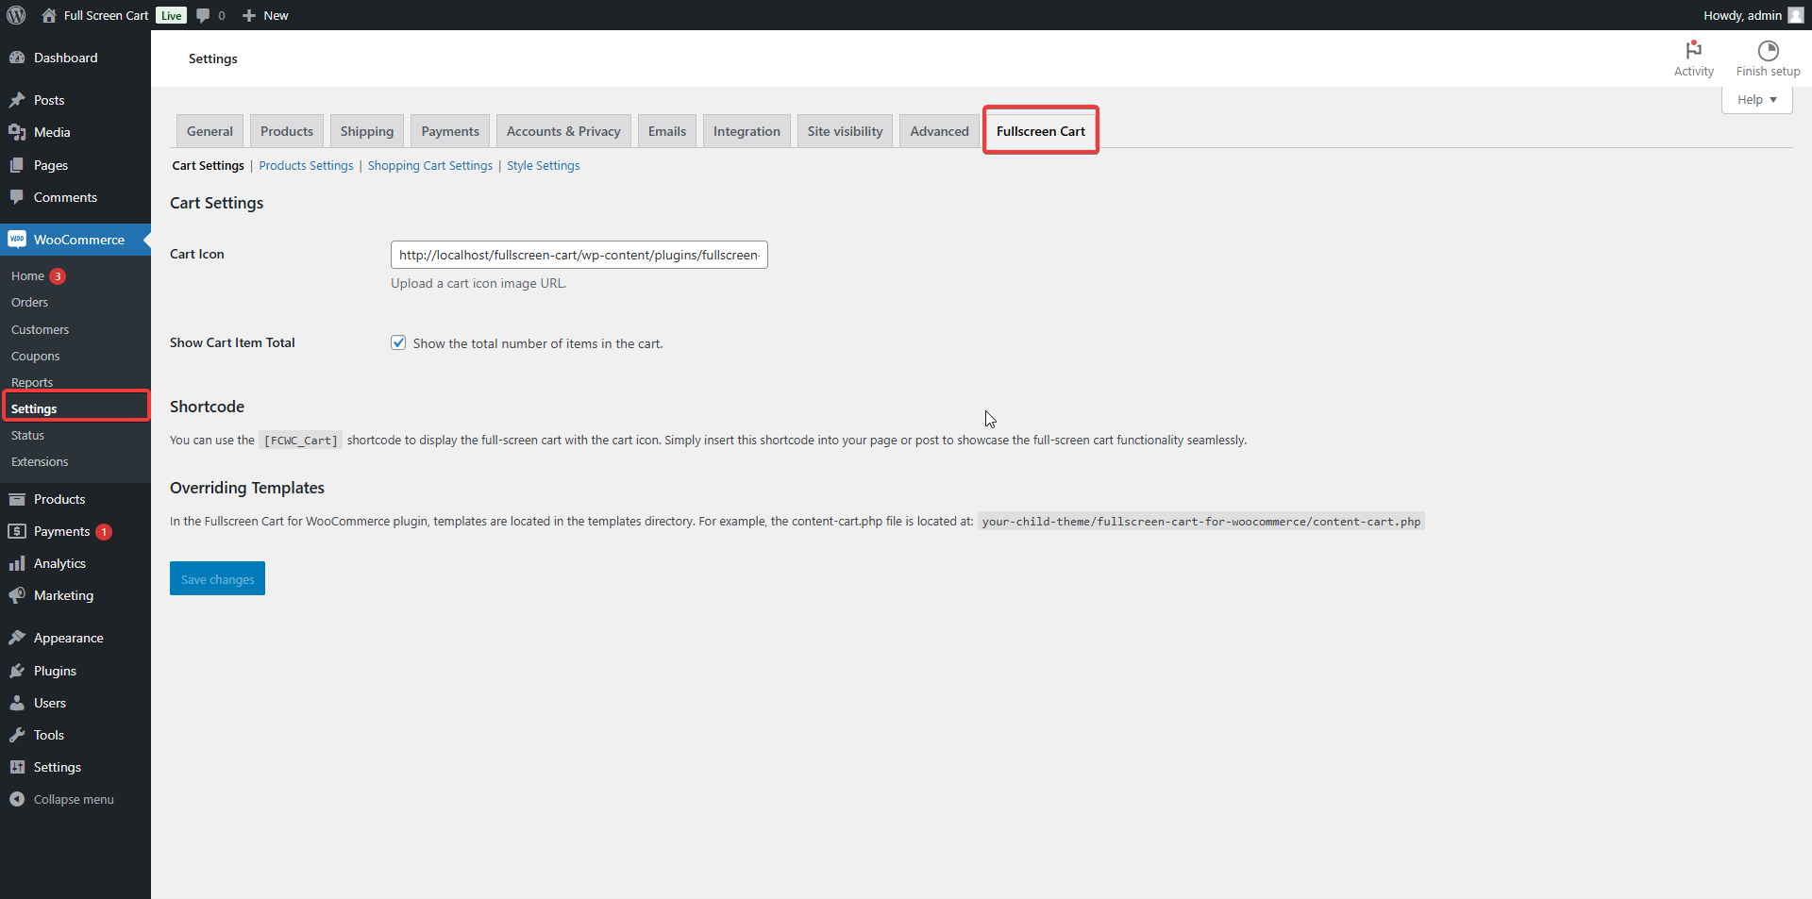Collapse the admin sidebar menu

click(73, 799)
